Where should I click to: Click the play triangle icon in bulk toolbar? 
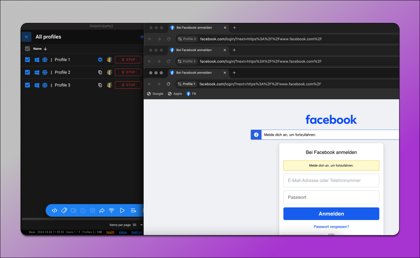[x=122, y=211]
